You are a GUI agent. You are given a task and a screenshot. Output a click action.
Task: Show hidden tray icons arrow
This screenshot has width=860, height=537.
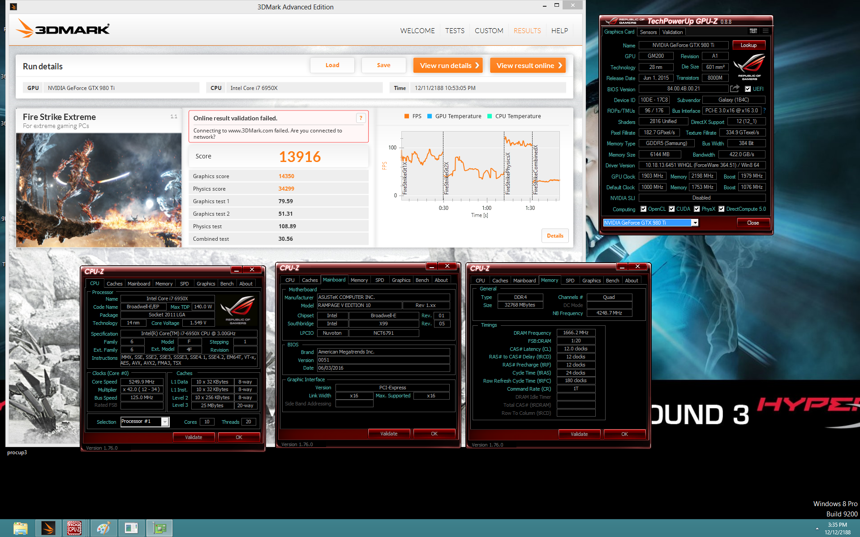click(817, 528)
